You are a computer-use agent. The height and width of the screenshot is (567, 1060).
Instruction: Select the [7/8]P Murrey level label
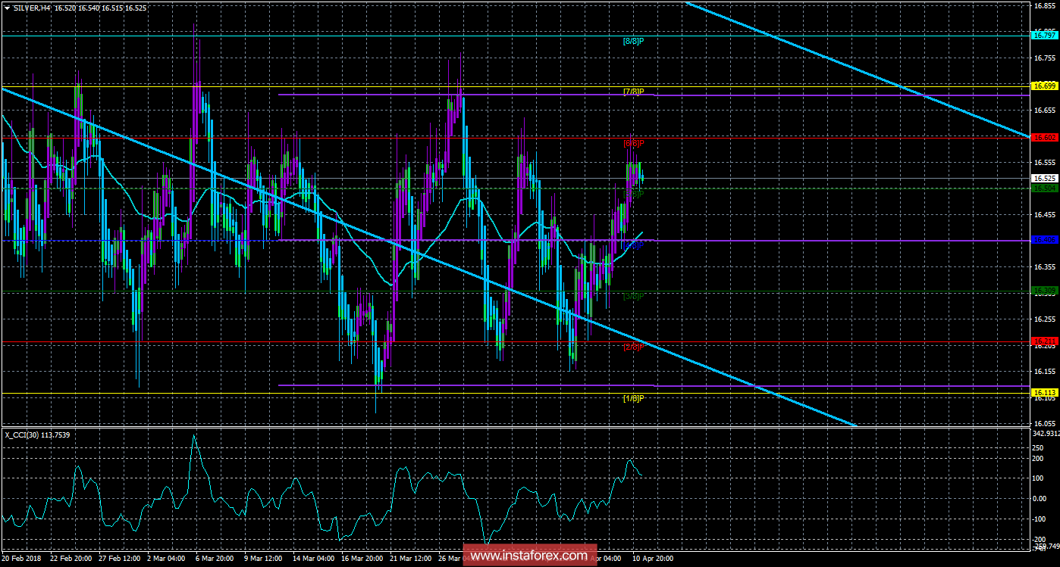click(633, 92)
